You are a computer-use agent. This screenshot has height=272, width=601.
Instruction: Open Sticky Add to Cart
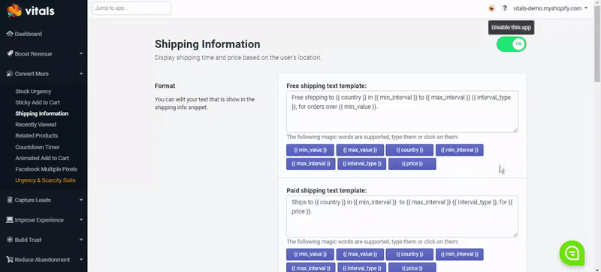pos(38,103)
